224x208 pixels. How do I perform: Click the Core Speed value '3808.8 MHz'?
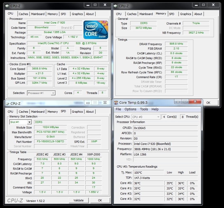tap(39, 69)
